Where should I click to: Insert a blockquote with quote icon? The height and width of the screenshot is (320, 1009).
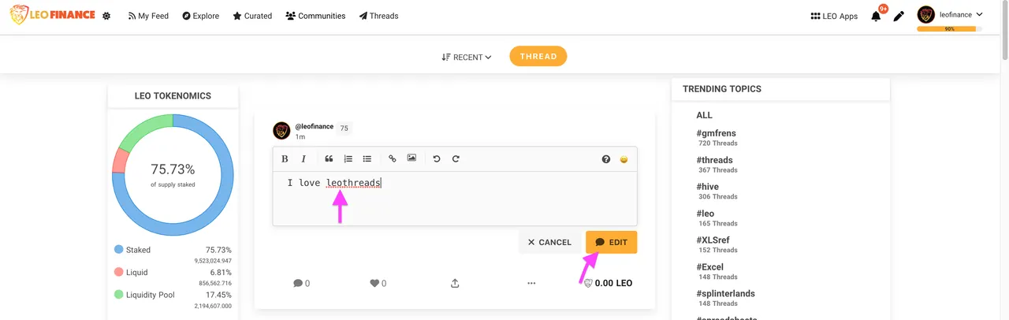click(x=329, y=158)
